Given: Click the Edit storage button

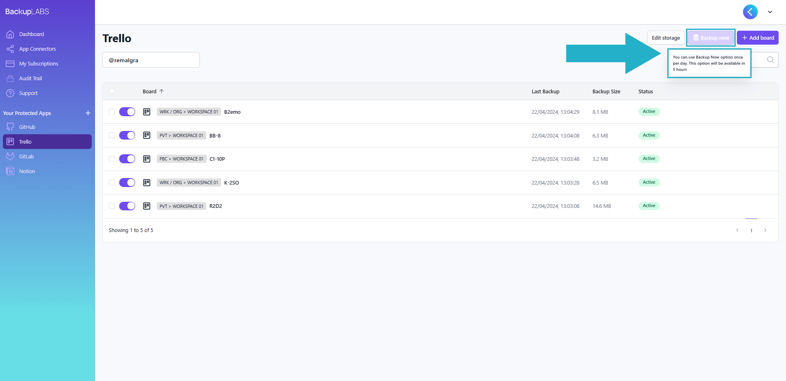Looking at the screenshot, I should pos(666,38).
